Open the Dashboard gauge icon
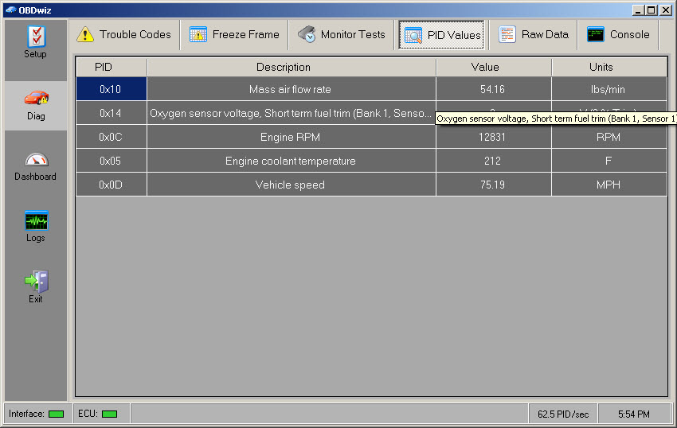This screenshot has height=428, width=677. pos(36,160)
